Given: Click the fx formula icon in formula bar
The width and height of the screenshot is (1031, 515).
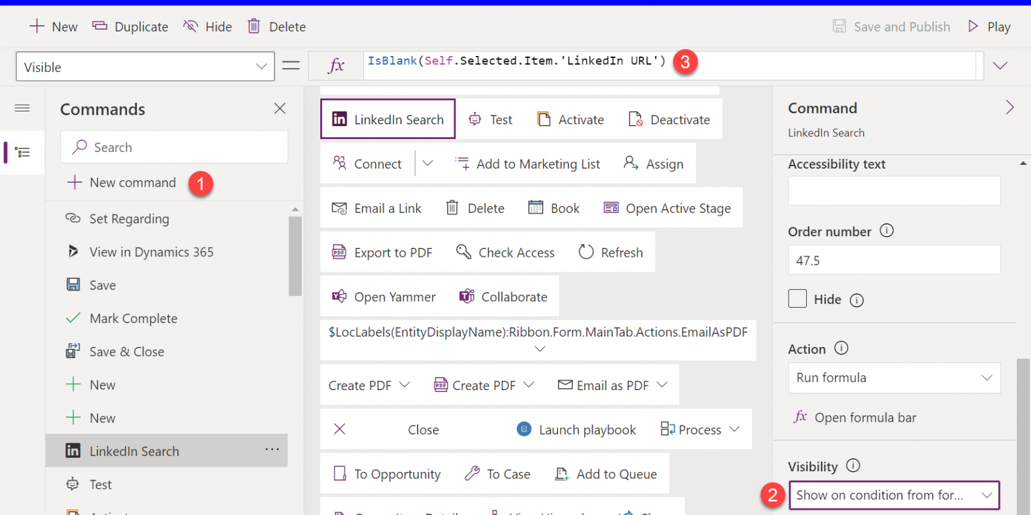Looking at the screenshot, I should 336,66.
